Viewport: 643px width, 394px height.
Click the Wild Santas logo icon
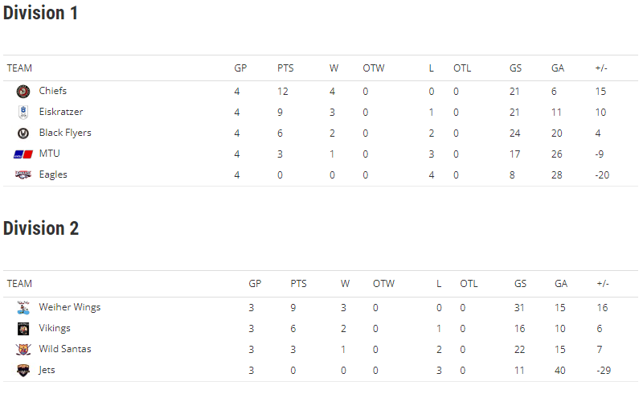pos(23,350)
